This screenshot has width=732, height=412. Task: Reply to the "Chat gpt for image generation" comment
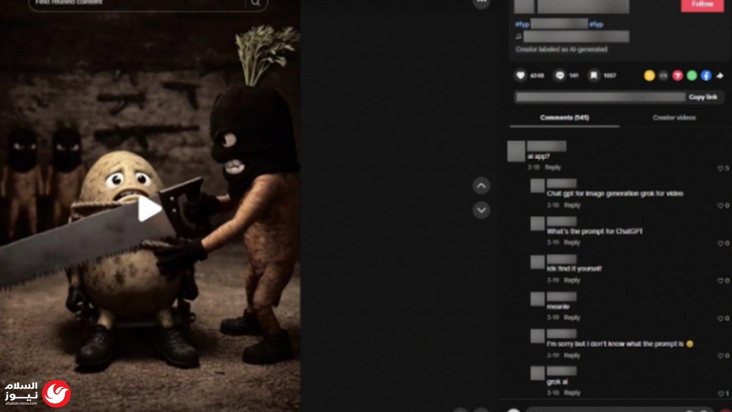point(572,205)
